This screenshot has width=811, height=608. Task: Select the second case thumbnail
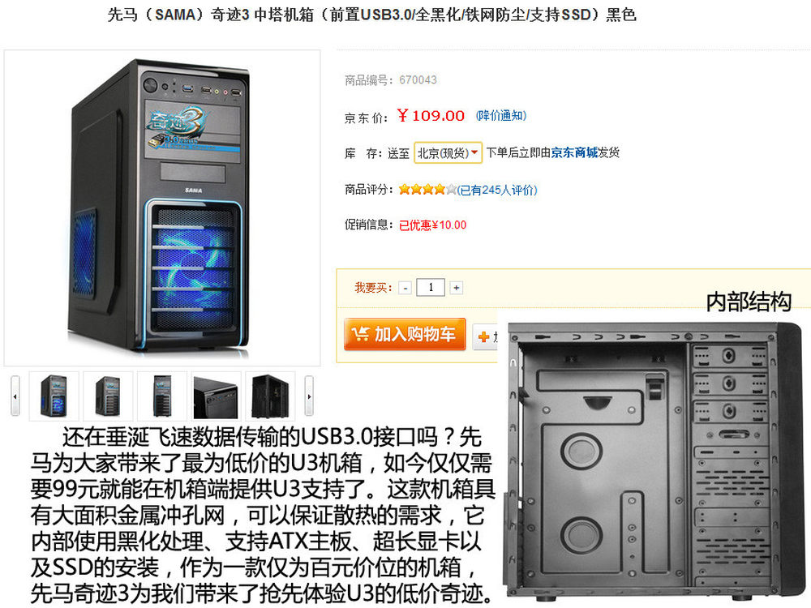tap(108, 396)
